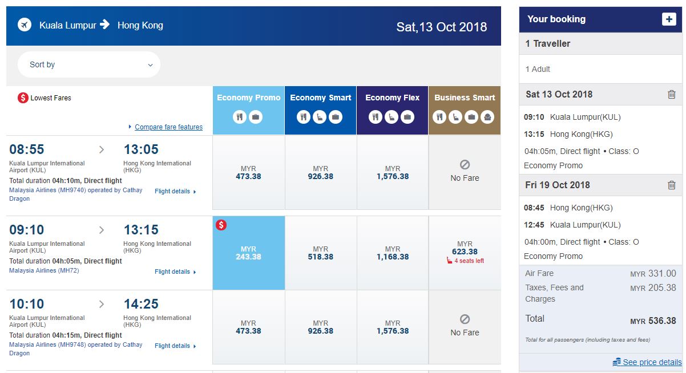Click the plus icon in Your booking header
This screenshot has height=373, width=686.
tap(669, 19)
